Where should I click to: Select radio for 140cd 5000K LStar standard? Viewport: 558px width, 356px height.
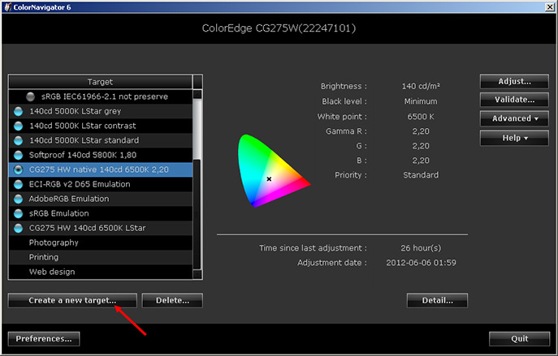click(18, 140)
